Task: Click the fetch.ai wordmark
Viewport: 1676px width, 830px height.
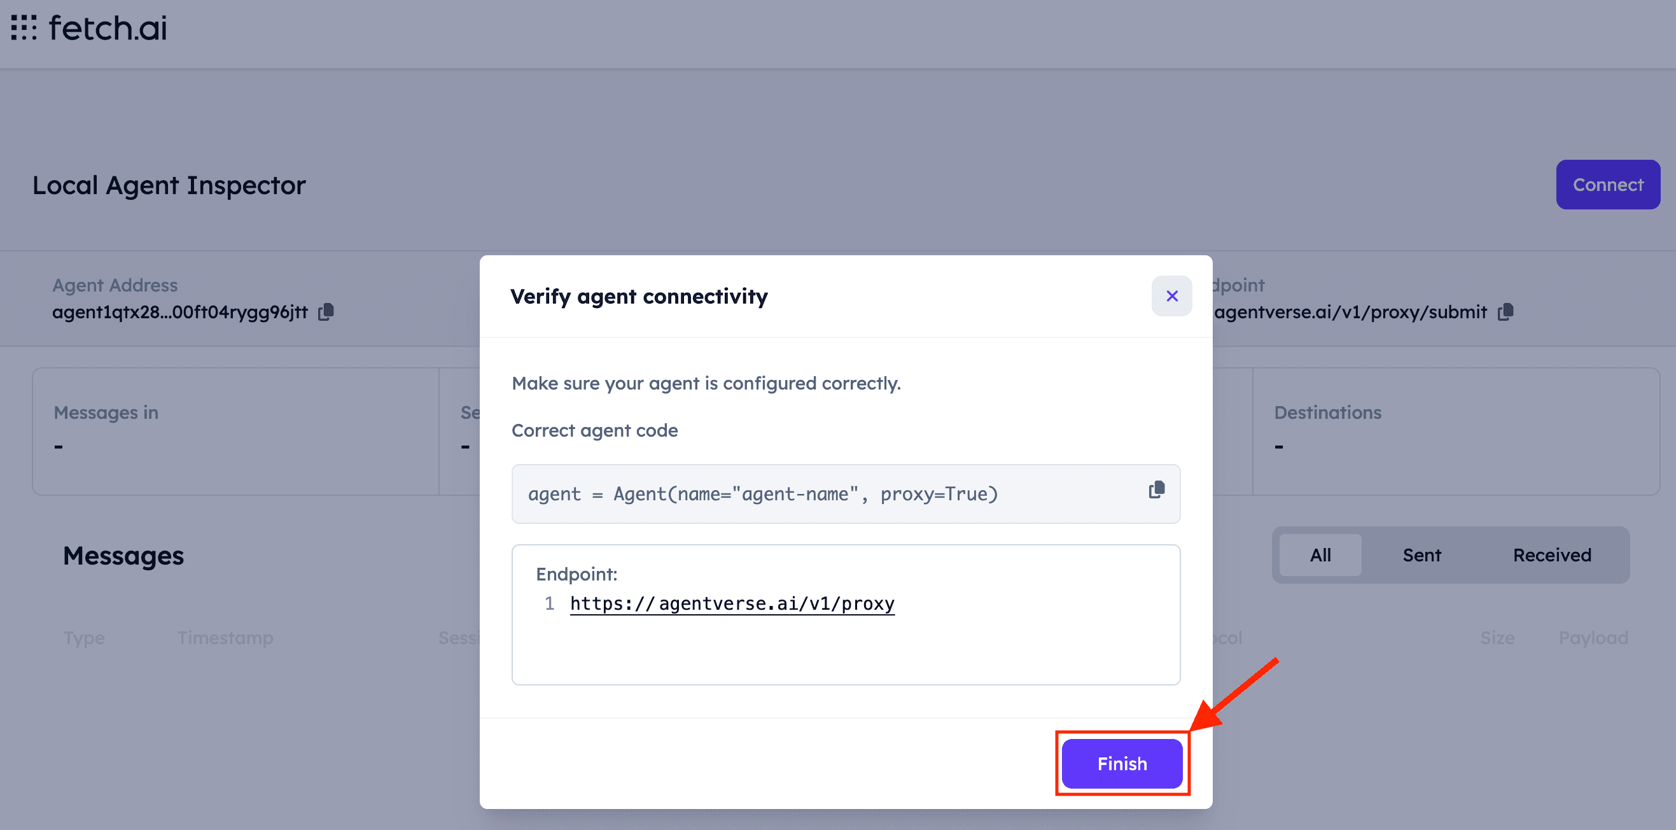Action: [108, 28]
